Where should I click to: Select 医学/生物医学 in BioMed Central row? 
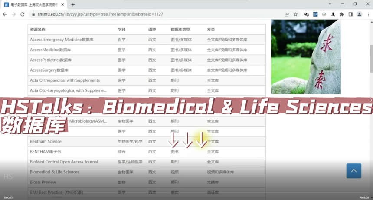tap(130, 162)
